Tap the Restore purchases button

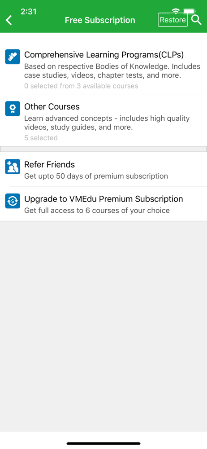172,20
